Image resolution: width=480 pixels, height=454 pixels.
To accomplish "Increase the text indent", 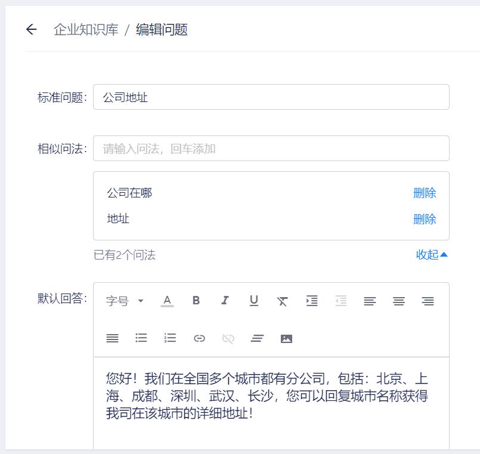I will [x=311, y=301].
